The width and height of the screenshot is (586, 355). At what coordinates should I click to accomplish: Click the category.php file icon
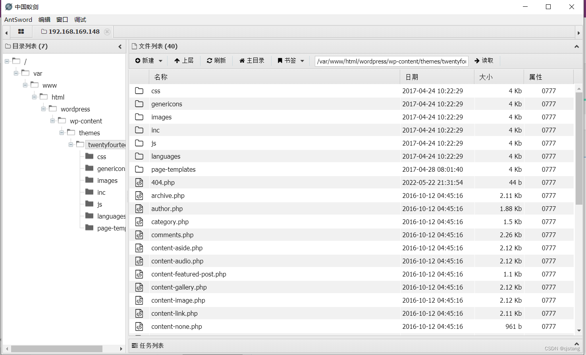[139, 222]
